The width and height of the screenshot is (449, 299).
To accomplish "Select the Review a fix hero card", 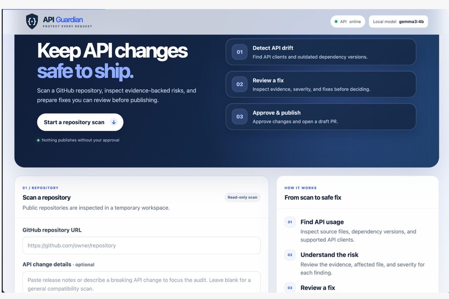I will point(321,84).
